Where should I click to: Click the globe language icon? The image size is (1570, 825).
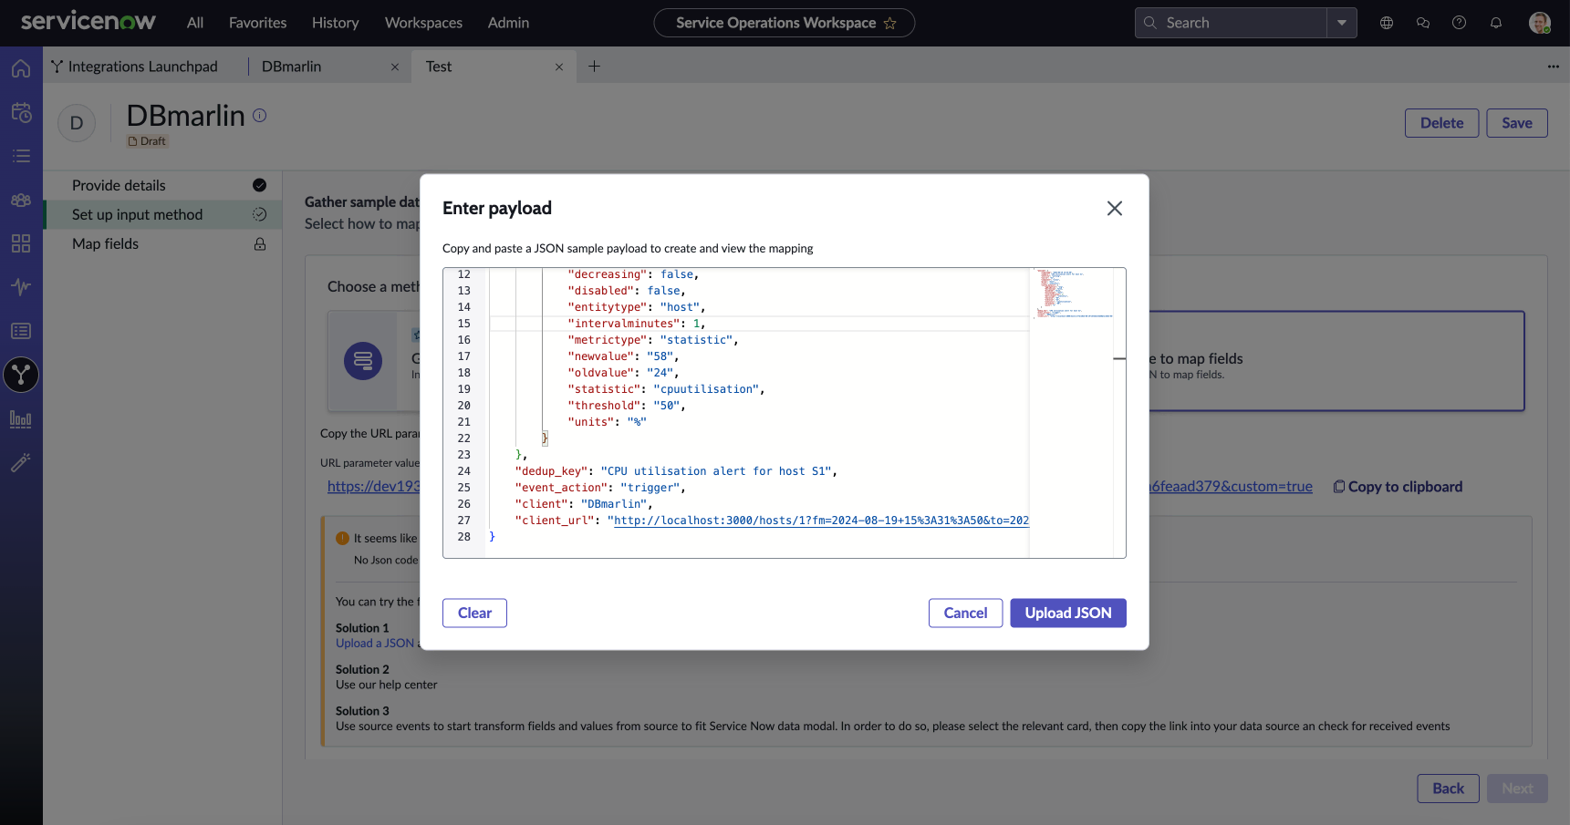(1387, 23)
